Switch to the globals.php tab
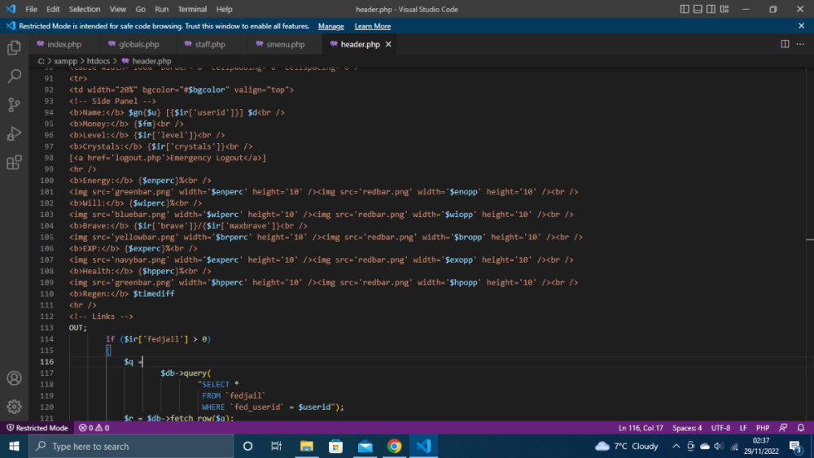The image size is (814, 458). [x=138, y=44]
